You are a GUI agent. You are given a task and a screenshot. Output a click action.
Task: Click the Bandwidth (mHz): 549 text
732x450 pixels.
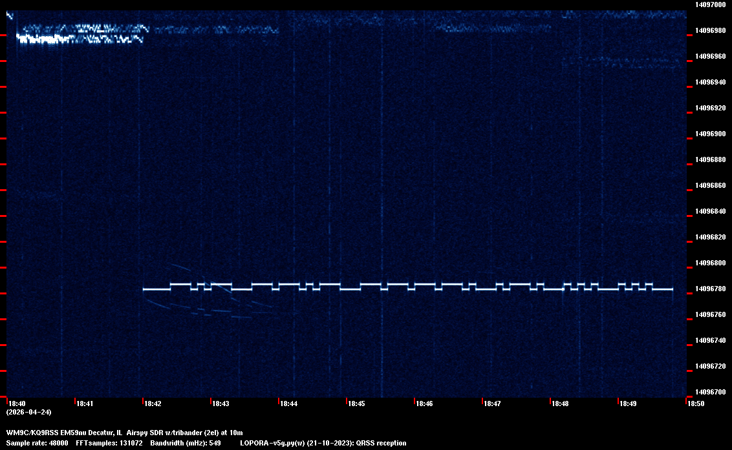(186, 443)
